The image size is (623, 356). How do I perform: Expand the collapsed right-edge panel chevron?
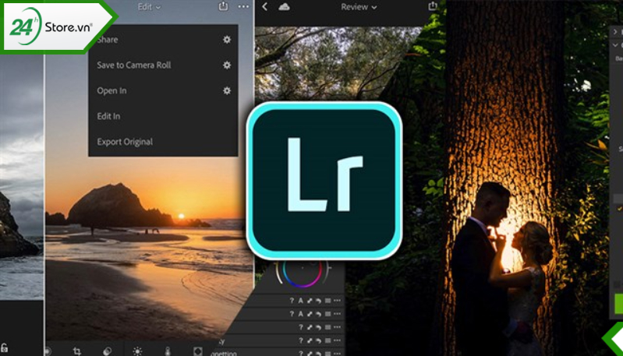coord(615,32)
